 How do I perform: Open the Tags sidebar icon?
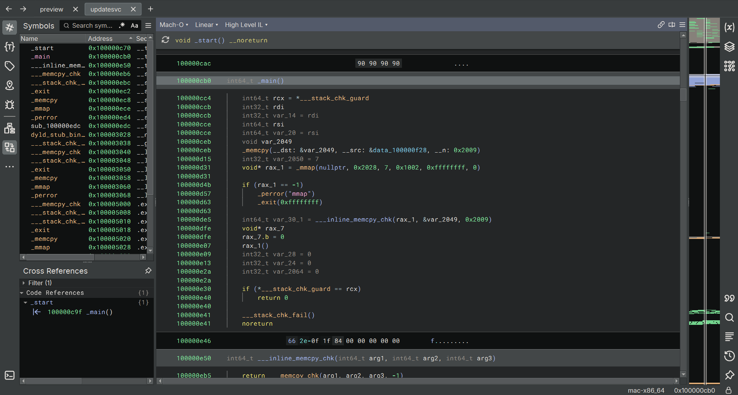click(10, 66)
